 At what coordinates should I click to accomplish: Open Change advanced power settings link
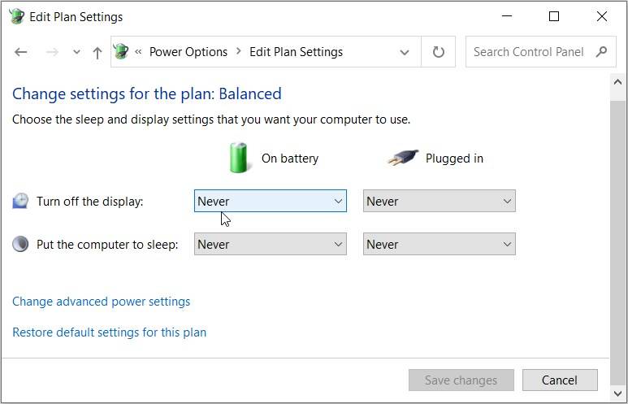(x=102, y=302)
